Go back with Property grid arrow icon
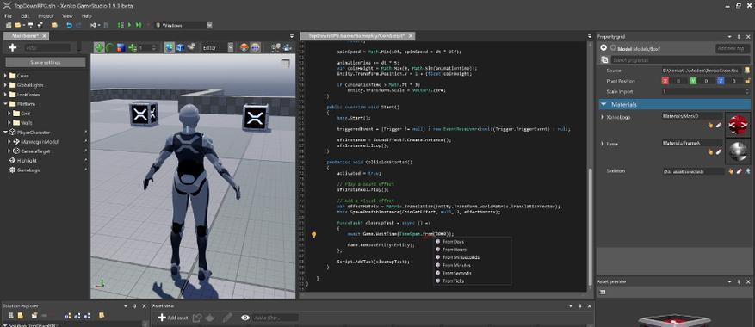The height and width of the screenshot is (327, 755). [603, 47]
